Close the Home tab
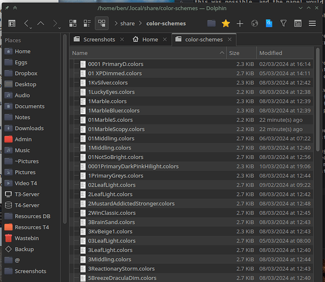The image size is (325, 282). [x=165, y=40]
